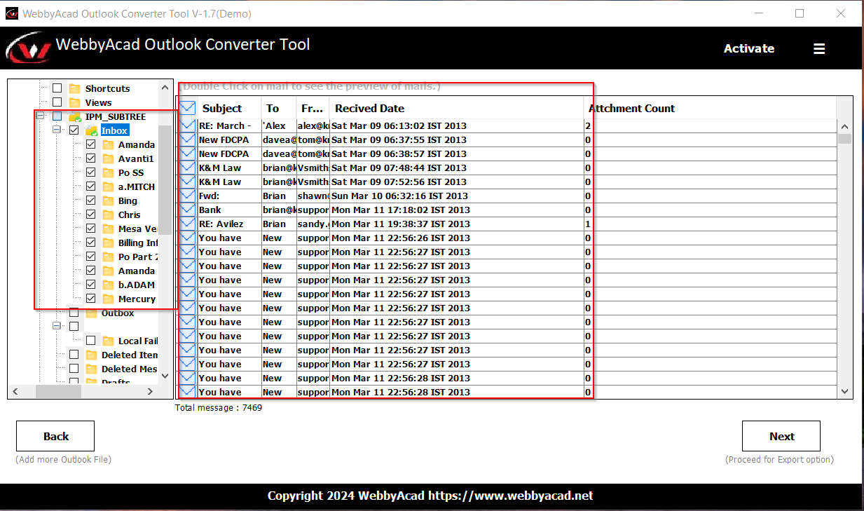Uncheck the Bing folder checkbox

pyautogui.click(x=90, y=200)
